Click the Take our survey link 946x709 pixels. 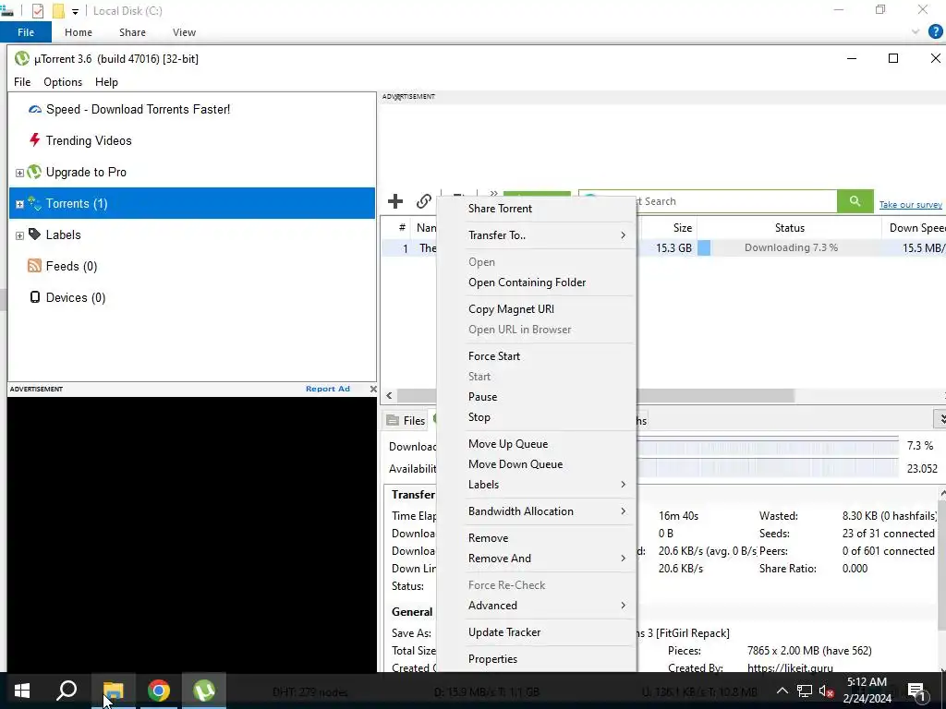coord(910,205)
